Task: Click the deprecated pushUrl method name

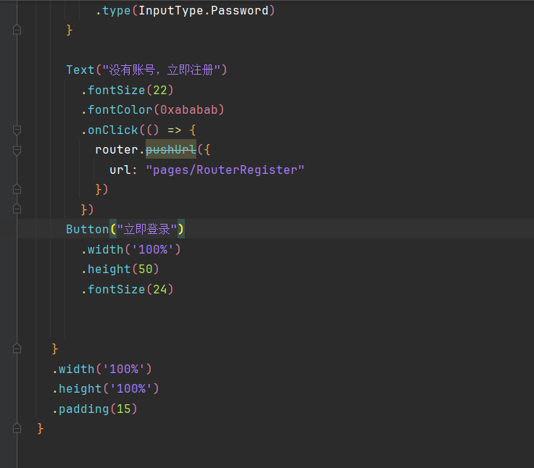Action: pos(171,149)
